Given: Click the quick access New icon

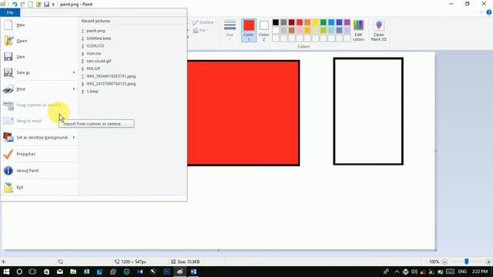Looking at the screenshot, I should coord(31,5).
